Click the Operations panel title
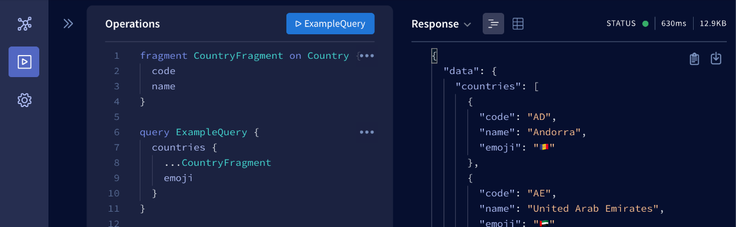 click(132, 24)
